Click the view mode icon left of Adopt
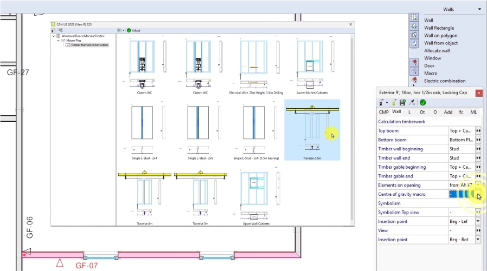 119,30
